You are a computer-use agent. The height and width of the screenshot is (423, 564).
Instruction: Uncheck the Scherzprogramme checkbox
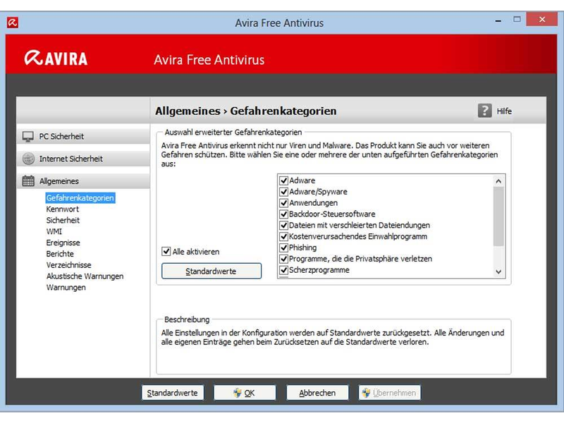(x=284, y=270)
